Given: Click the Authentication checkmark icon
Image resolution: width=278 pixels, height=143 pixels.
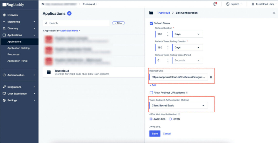Looking at the screenshot, I should pyautogui.click(x=4, y=75).
